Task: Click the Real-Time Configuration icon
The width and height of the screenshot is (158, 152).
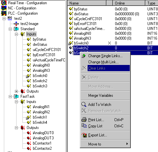Action: [x=4, y=3]
